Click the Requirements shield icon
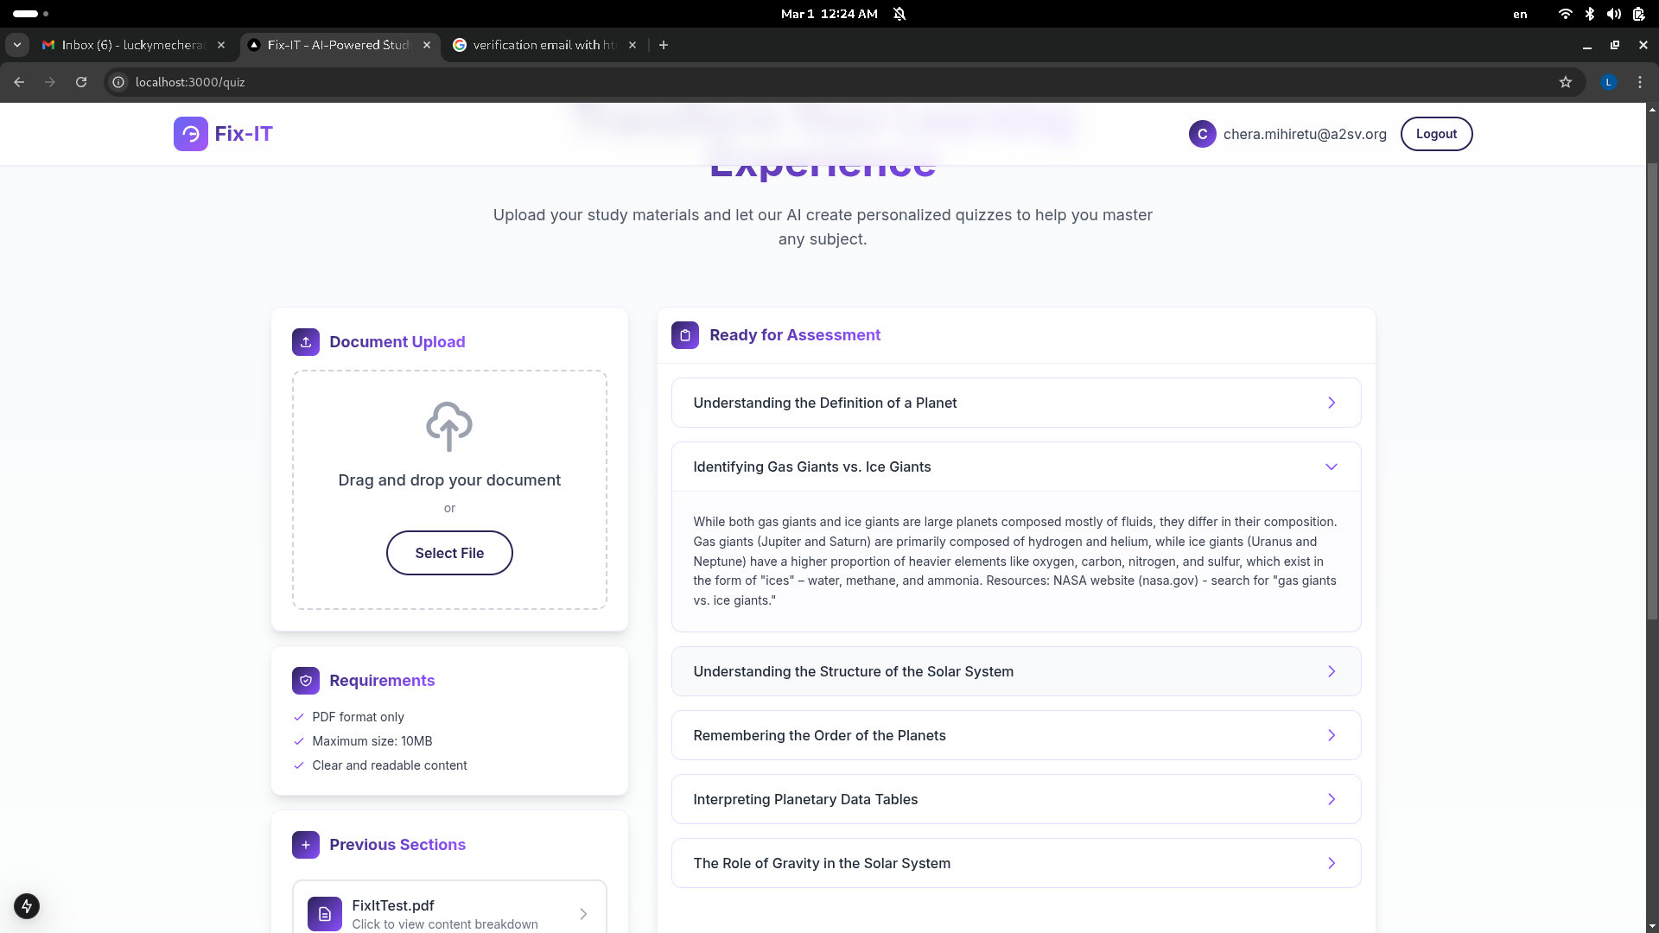1659x933 pixels. [306, 681]
